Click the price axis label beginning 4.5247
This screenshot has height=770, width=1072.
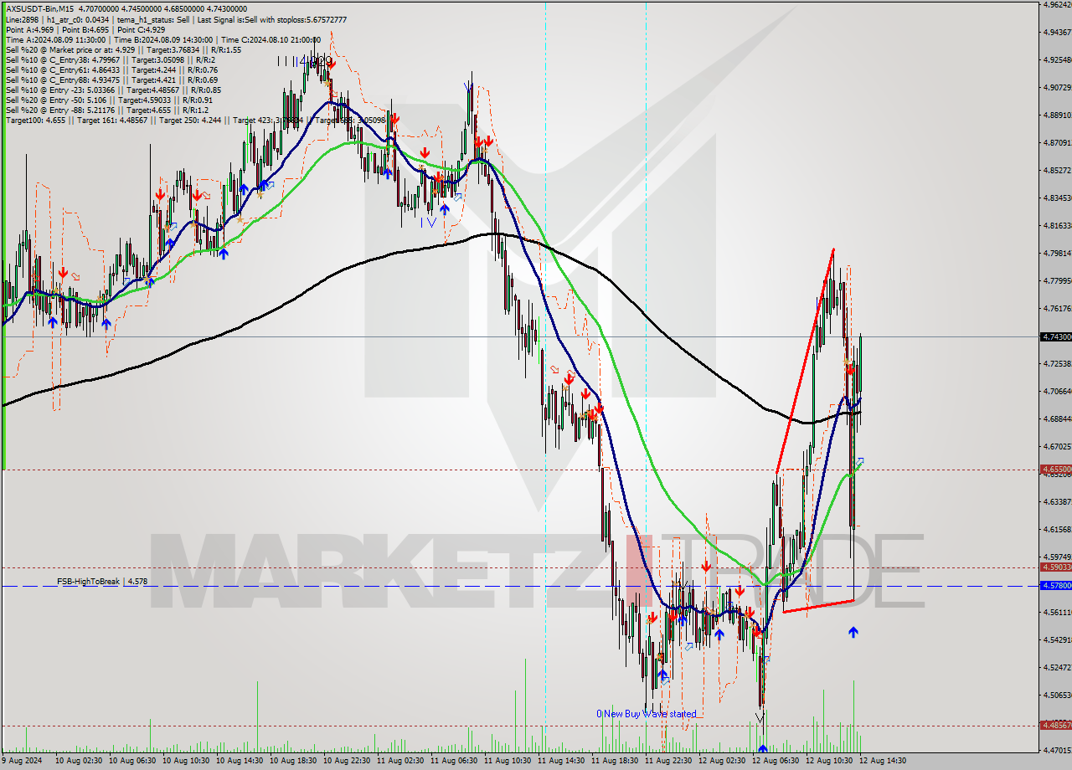[1057, 667]
